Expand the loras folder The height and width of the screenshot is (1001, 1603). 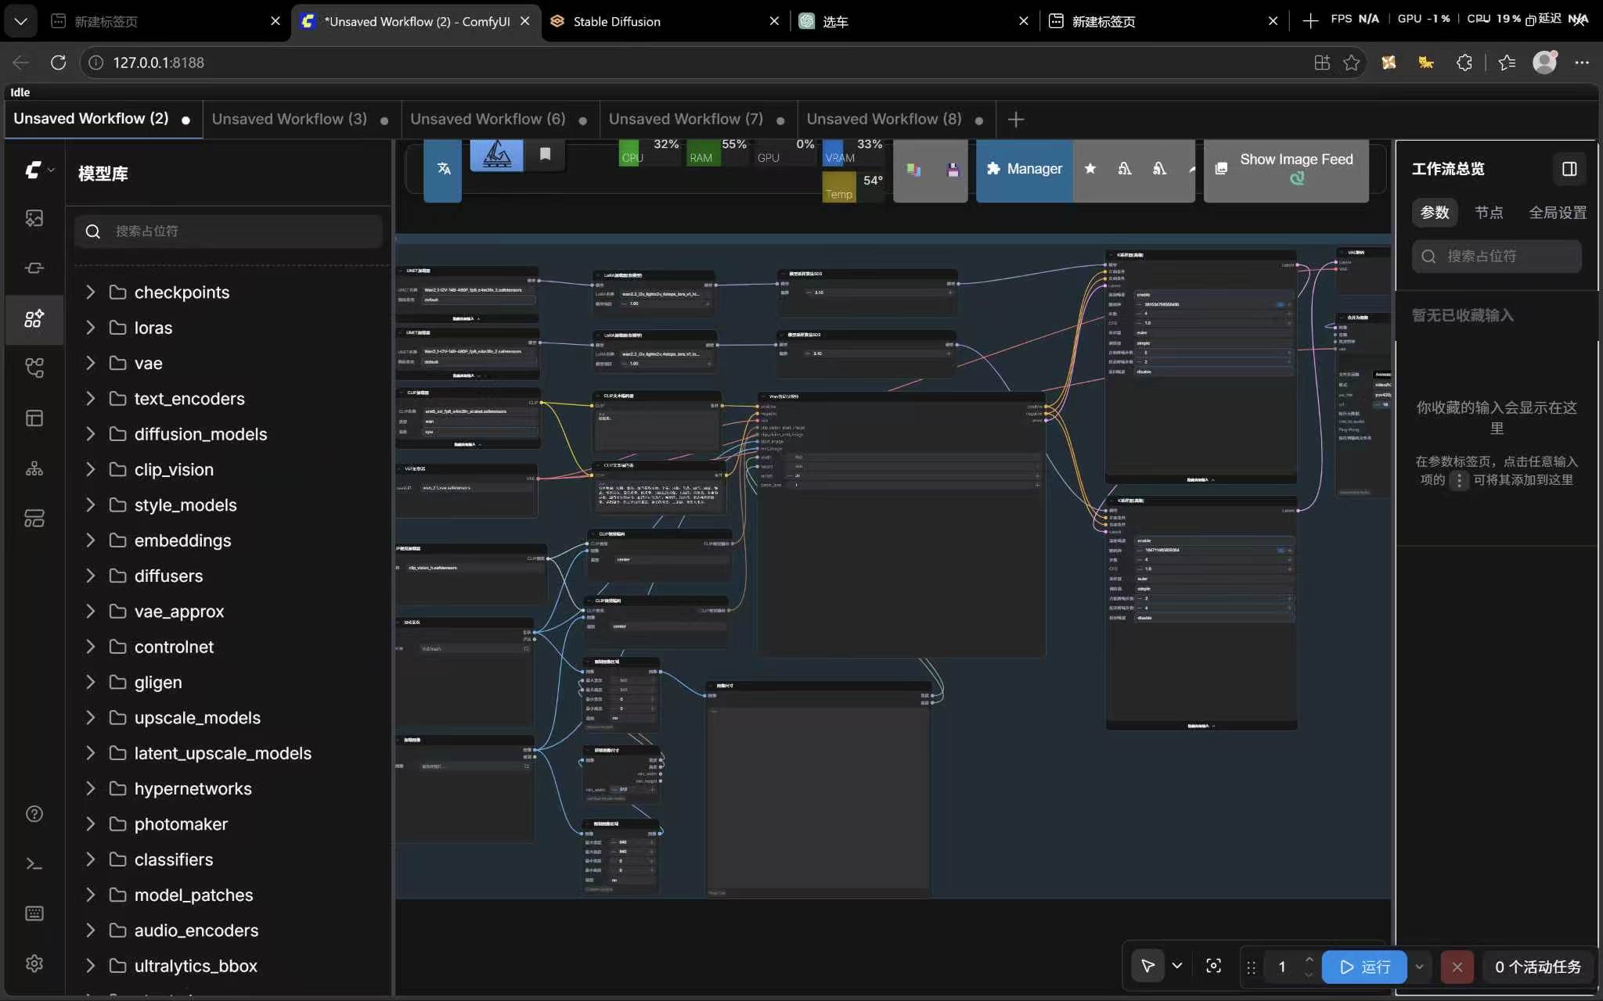(90, 328)
